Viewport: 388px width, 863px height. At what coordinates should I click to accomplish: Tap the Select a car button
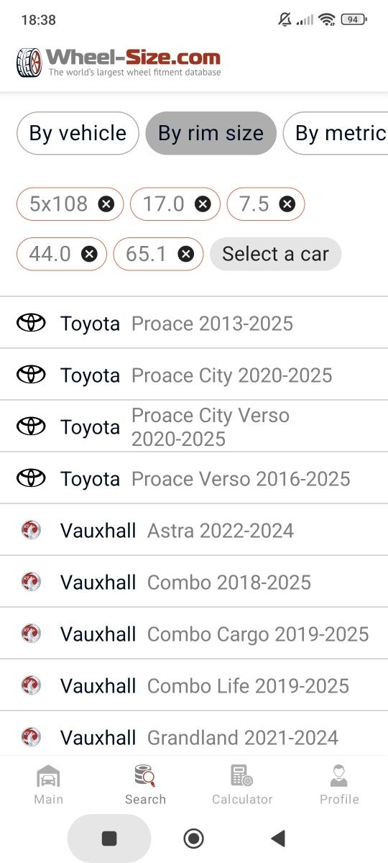click(x=275, y=254)
